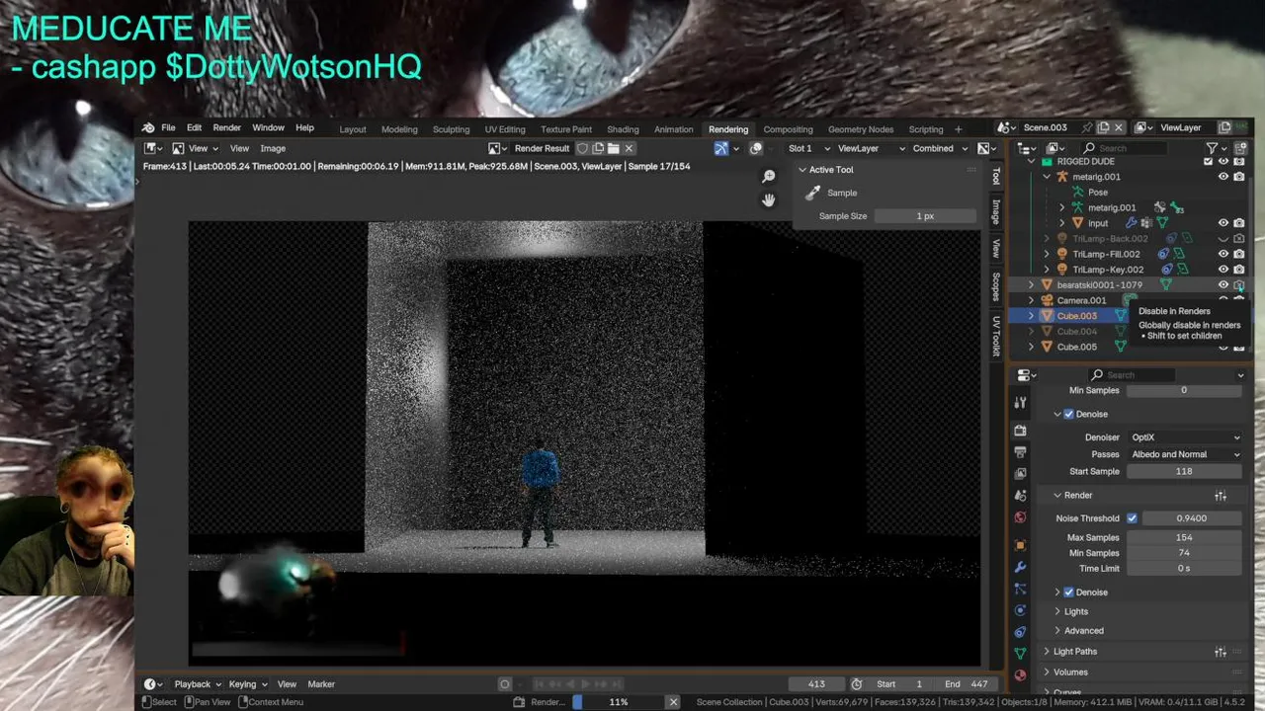Toggle the lower Denoise checkbox in Render
Image resolution: width=1265 pixels, height=711 pixels.
pyautogui.click(x=1068, y=592)
